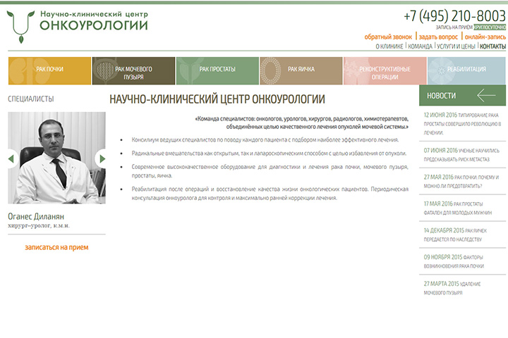Open the Рак яичка section
Screen dimensions: 508x338
301,71
